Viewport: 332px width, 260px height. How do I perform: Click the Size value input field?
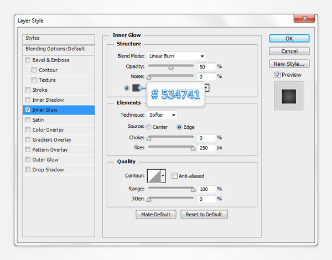click(x=206, y=148)
